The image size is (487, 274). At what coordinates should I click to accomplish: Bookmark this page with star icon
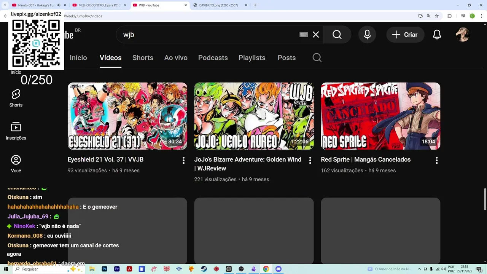(437, 16)
